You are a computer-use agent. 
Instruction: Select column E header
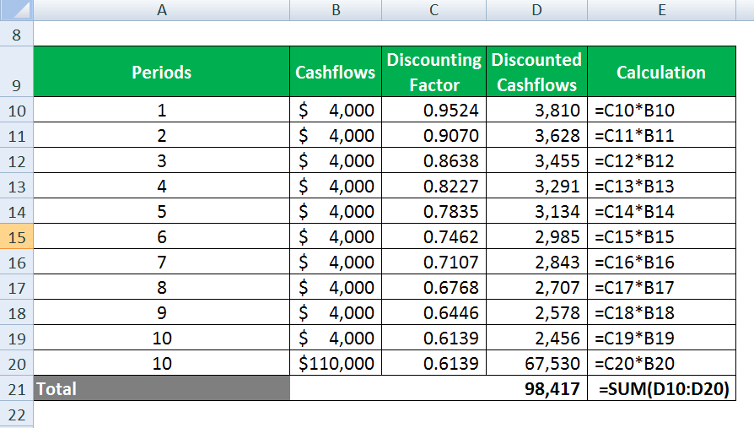(x=662, y=9)
